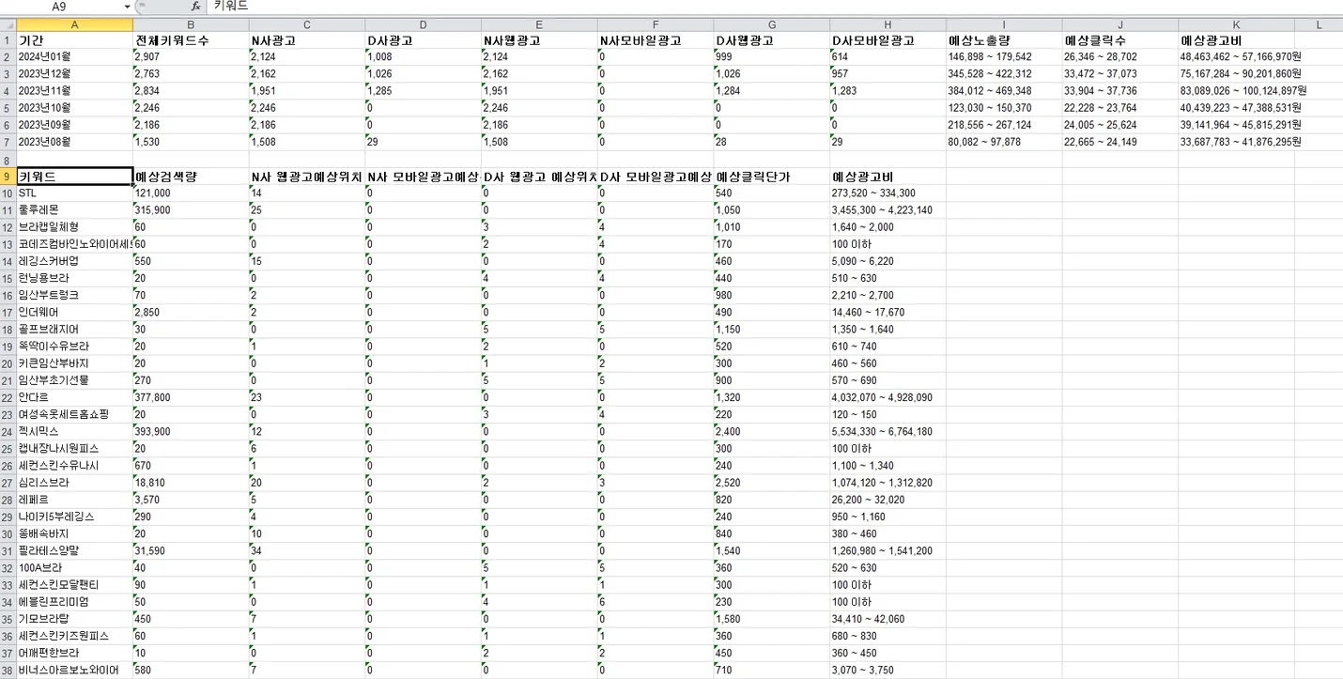Click the 심리스브라 keyword cell

[74, 482]
